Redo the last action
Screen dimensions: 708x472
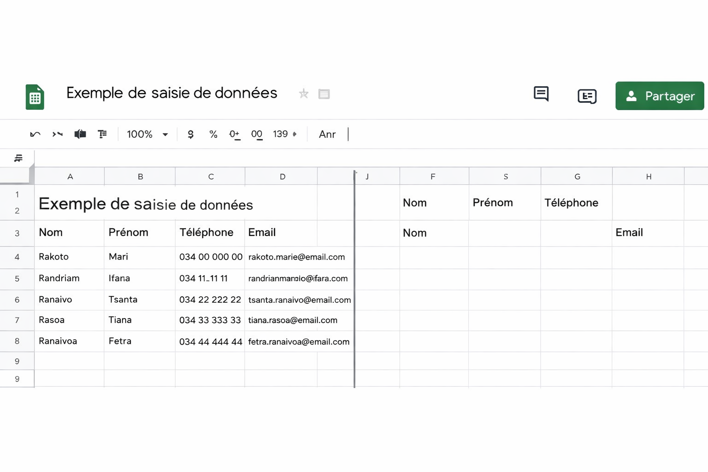[57, 134]
